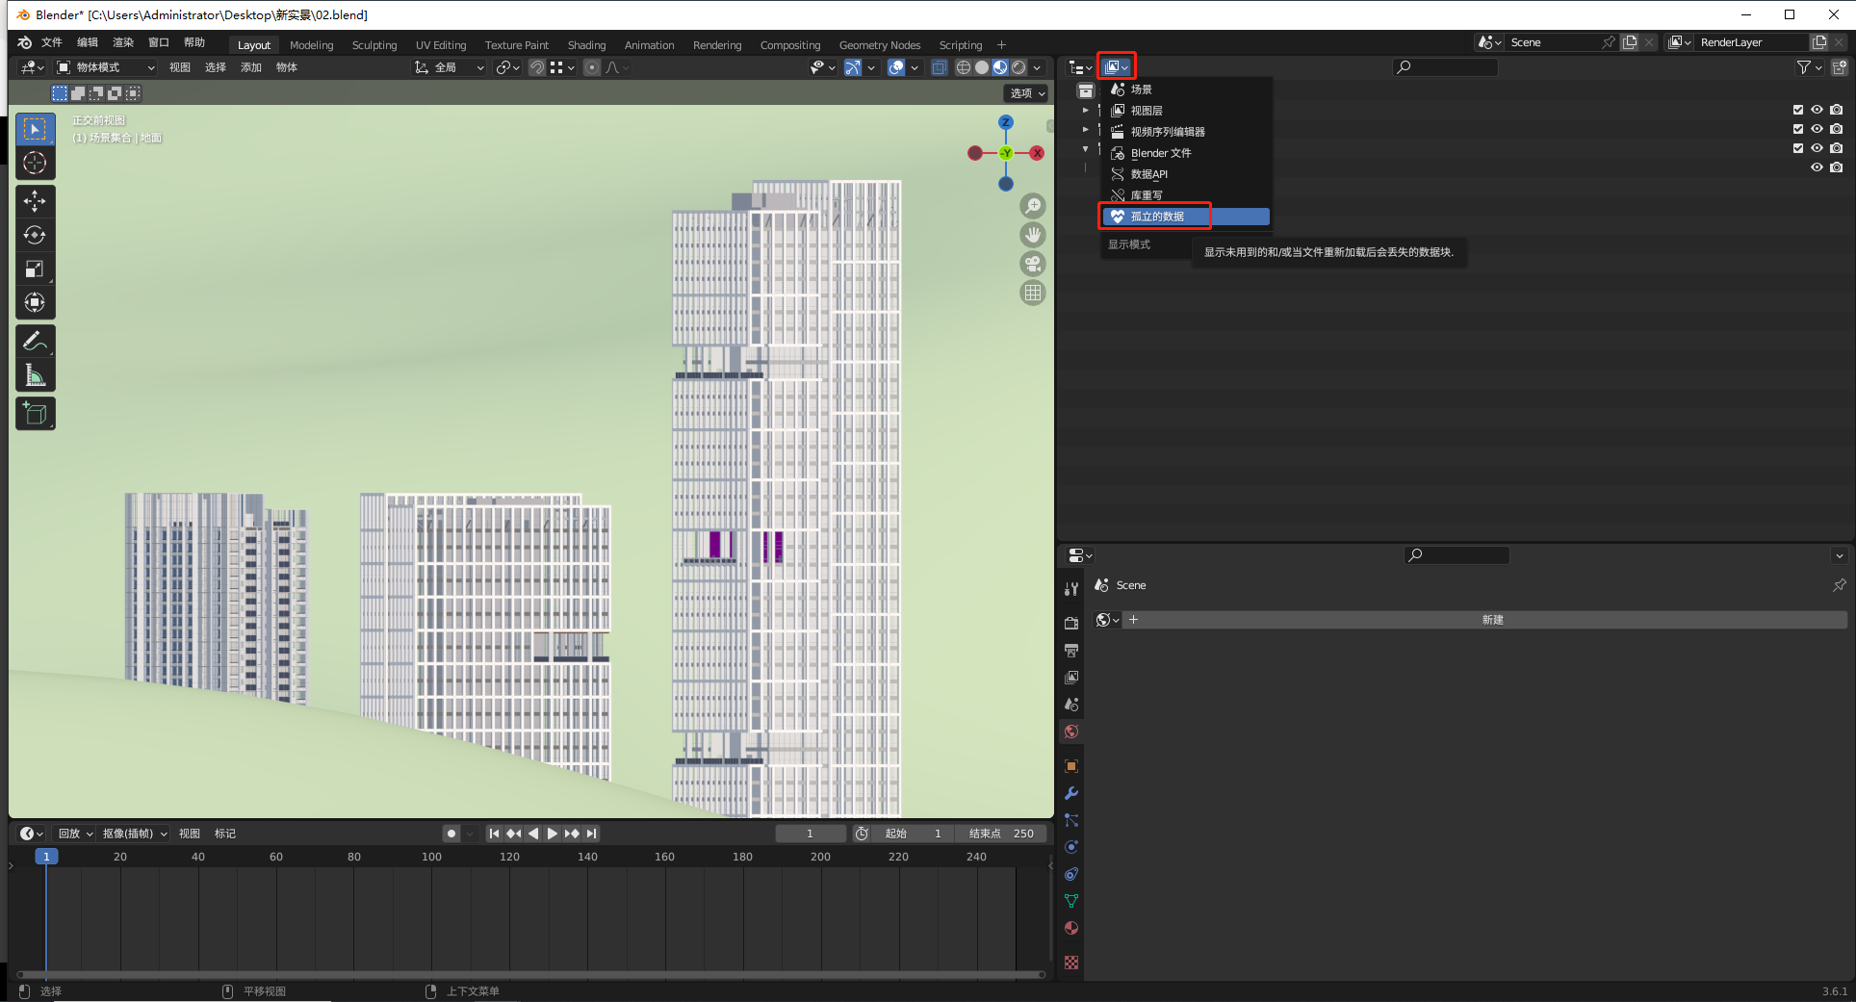Disable render for the third collection
Screen dimensions: 1856x1002
[1837, 148]
